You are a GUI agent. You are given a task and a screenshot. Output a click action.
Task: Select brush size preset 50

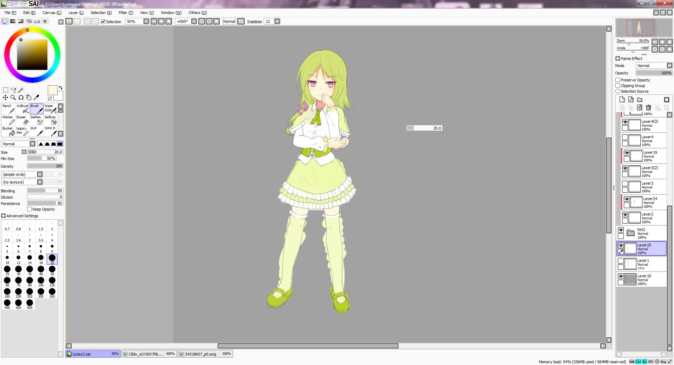(x=52, y=271)
